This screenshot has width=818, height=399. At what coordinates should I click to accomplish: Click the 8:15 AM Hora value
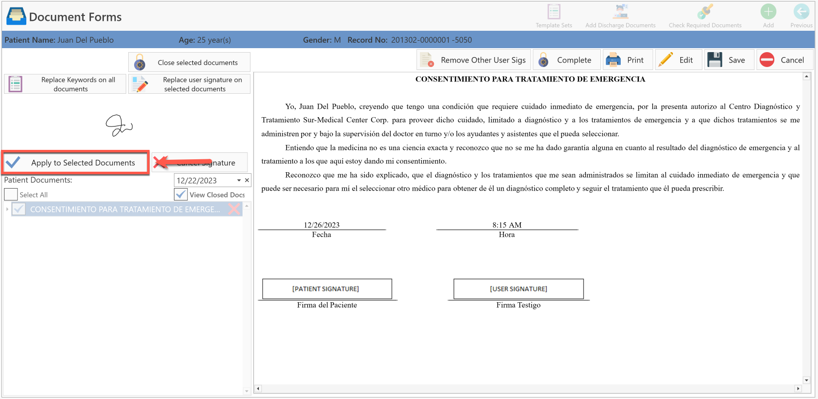coord(507,225)
